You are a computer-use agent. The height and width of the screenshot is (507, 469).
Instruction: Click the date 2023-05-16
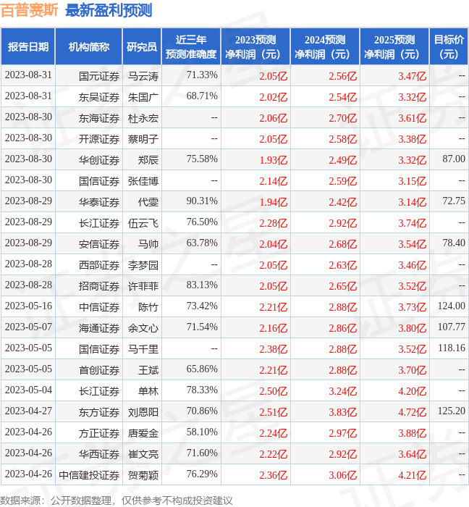28,306
